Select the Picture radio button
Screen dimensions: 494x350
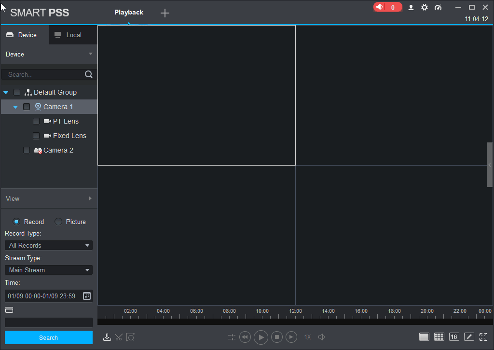(58, 222)
